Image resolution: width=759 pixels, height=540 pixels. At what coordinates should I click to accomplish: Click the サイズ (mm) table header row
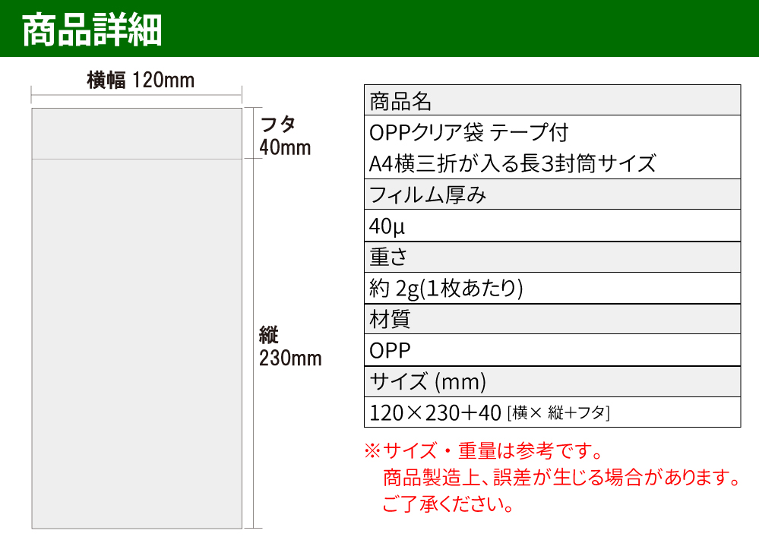click(552, 381)
